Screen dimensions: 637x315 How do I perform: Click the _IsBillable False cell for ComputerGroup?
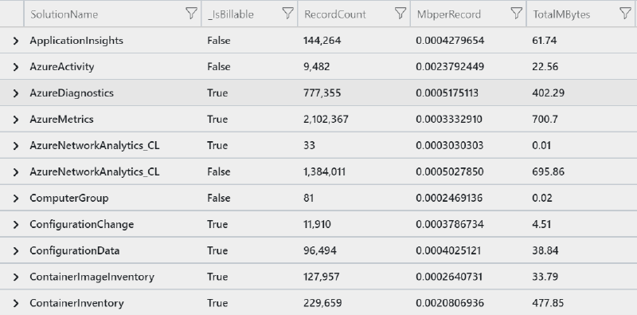click(x=218, y=199)
